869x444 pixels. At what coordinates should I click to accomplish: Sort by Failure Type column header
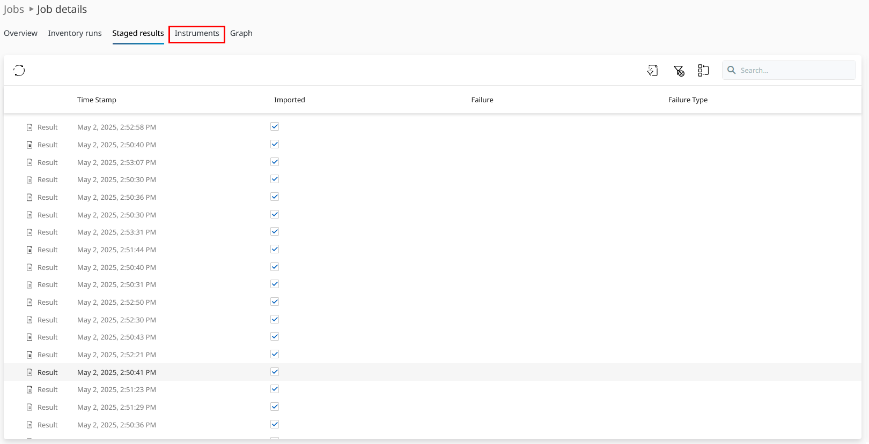[688, 100]
